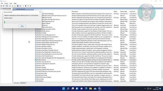Viewport: 163px width, 91px height.
Task: Click the Refresh toolbar icon
Action: [12, 6]
